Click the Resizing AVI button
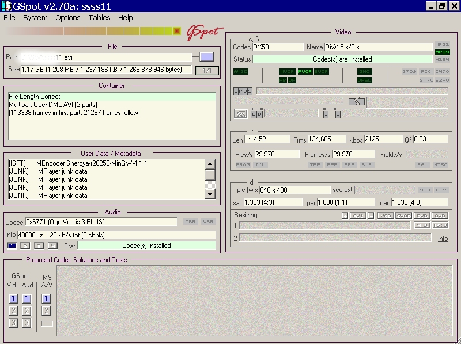461x345 pixels. click(358, 216)
